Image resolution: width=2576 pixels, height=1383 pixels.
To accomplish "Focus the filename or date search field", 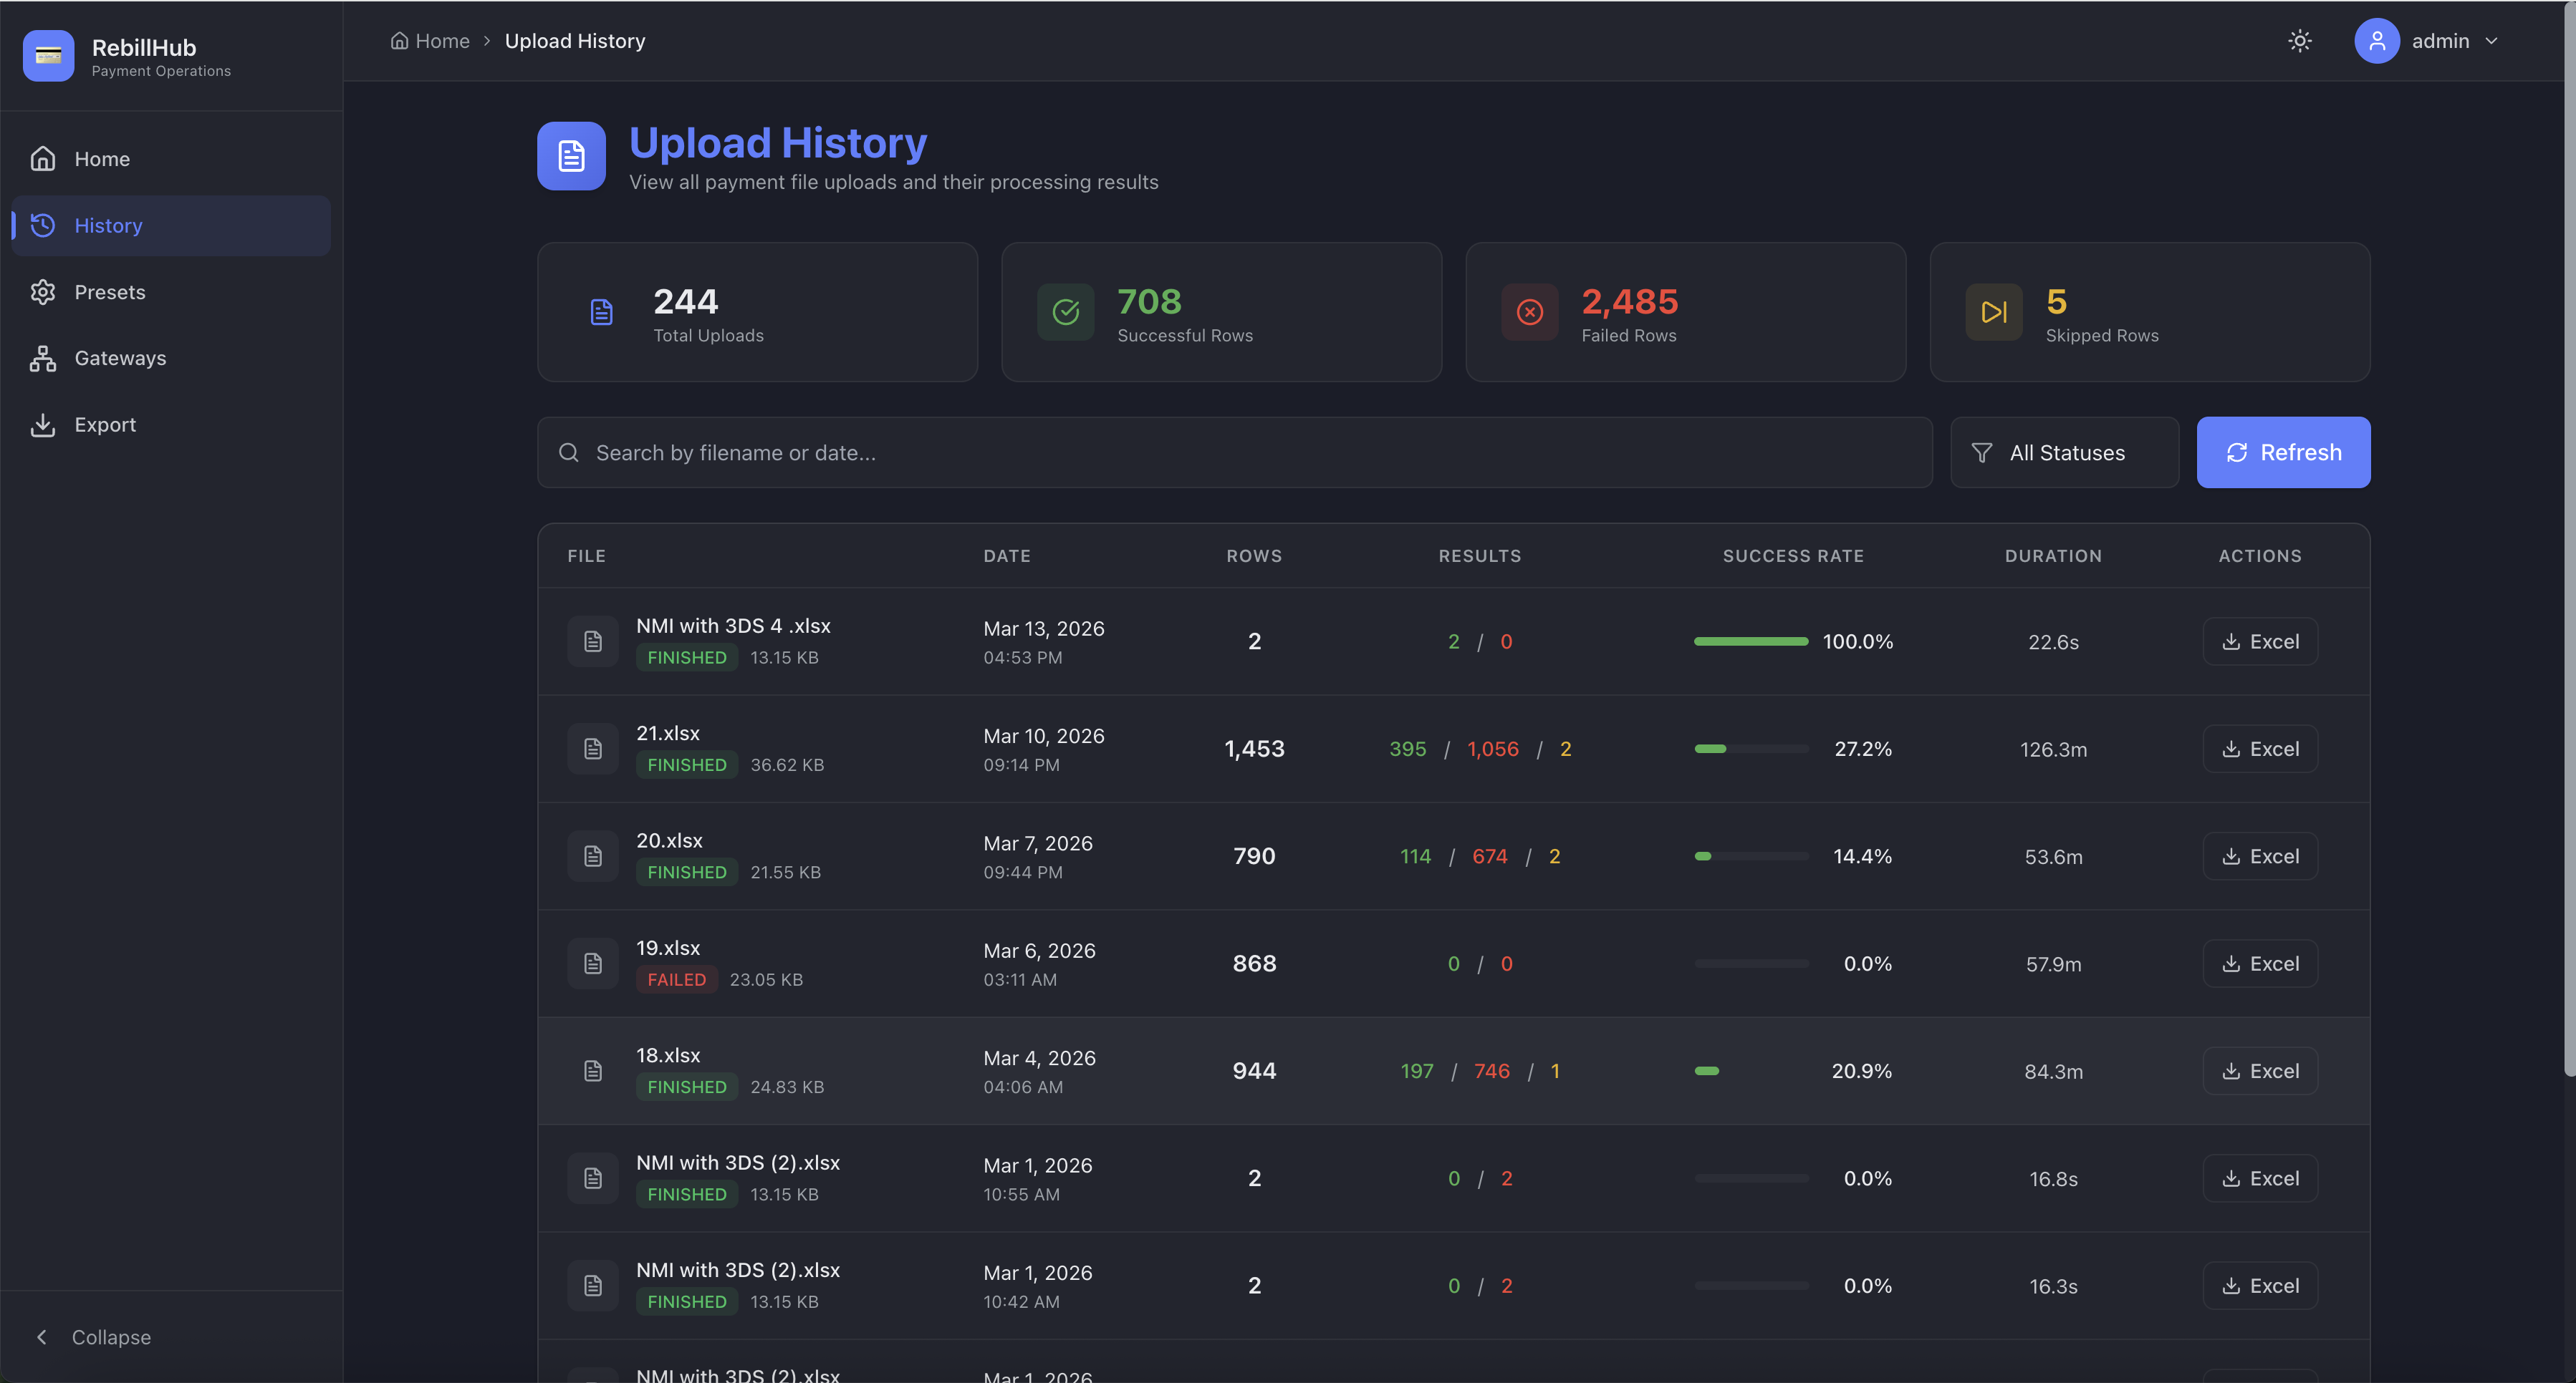I will 1234,452.
